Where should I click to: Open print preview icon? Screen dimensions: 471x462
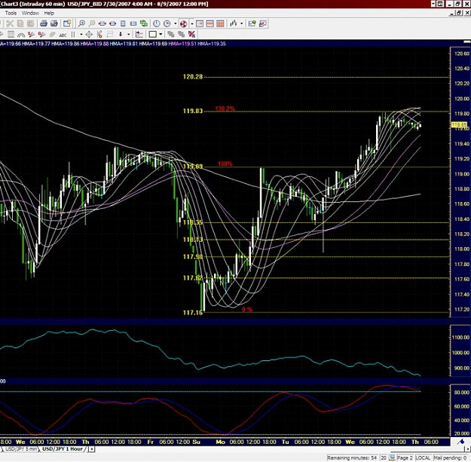[x=54, y=23]
